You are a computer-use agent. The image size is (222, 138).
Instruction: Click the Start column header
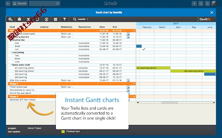(x=102, y=27)
